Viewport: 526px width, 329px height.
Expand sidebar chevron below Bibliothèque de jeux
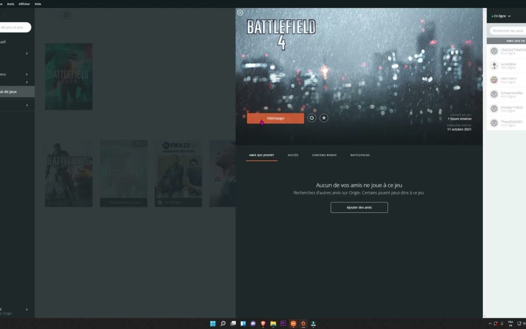point(27,105)
